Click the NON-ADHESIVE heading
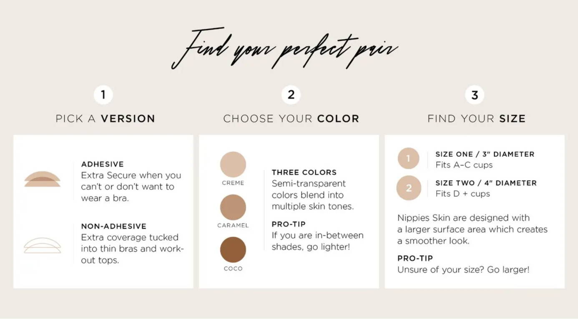 (x=114, y=226)
